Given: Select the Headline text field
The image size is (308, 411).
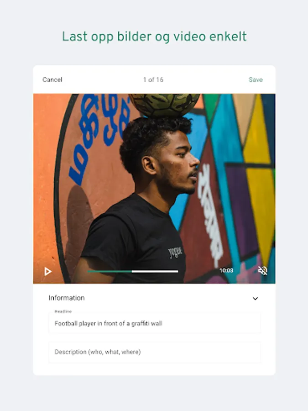Looking at the screenshot, I should click(155, 323).
